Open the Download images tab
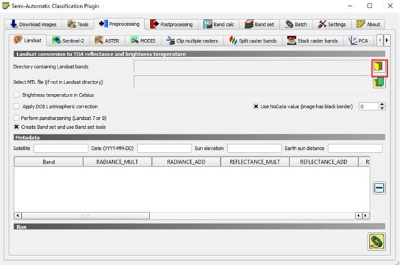Viewport: 401px width, 265px height. 34,24
